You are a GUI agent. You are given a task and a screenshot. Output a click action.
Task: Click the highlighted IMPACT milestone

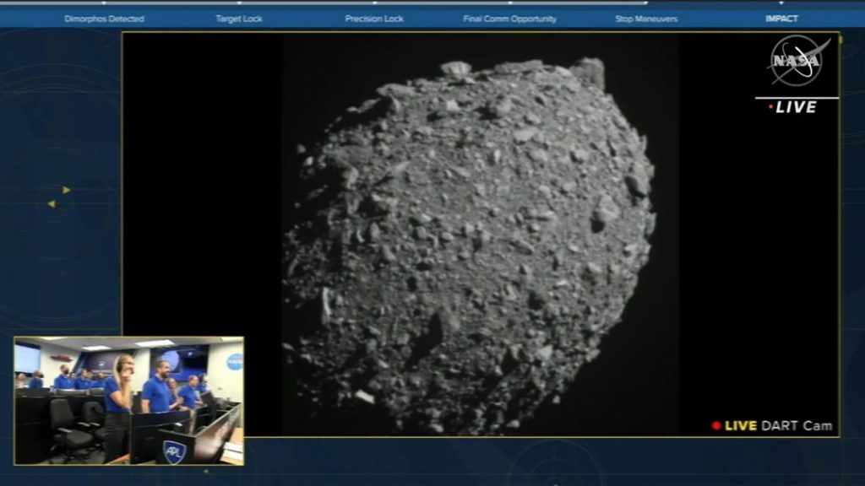pos(781,19)
